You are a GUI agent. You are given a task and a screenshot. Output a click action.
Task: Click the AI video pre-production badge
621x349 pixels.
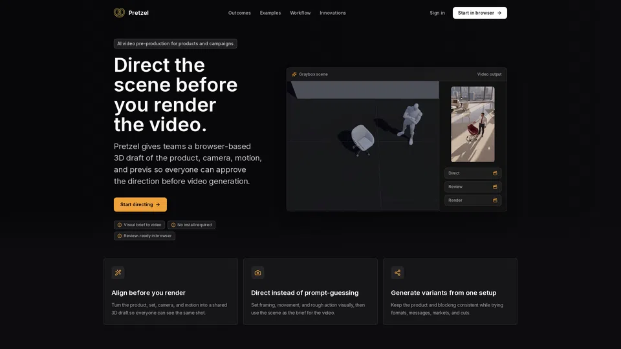coord(175,43)
